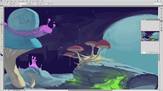Screen dimensions: 163x91
Task: Select the active Brush tool
Action: [x=2, y=24]
